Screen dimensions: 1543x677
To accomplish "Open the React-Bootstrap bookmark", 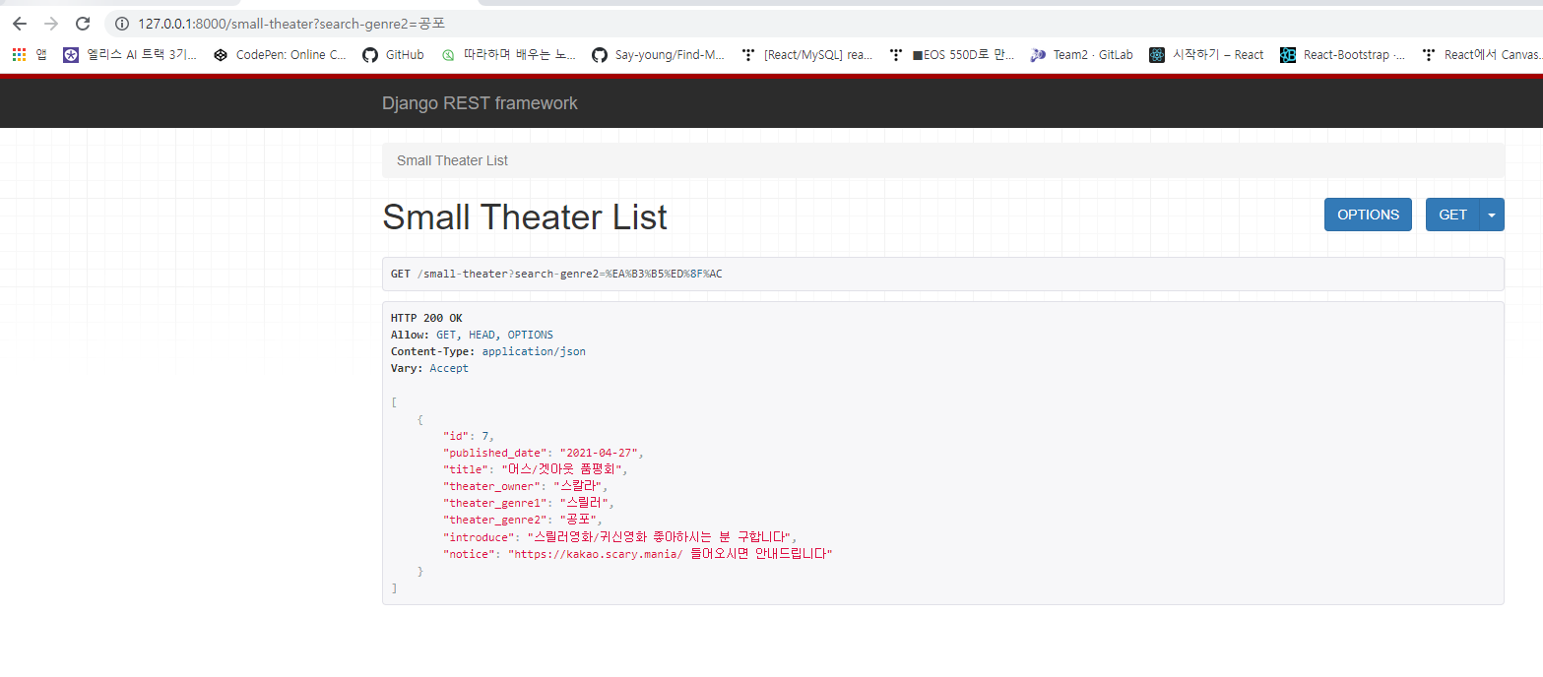I will 1343,55.
